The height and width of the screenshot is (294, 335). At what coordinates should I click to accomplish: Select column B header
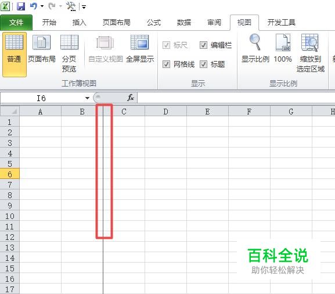(x=82, y=112)
